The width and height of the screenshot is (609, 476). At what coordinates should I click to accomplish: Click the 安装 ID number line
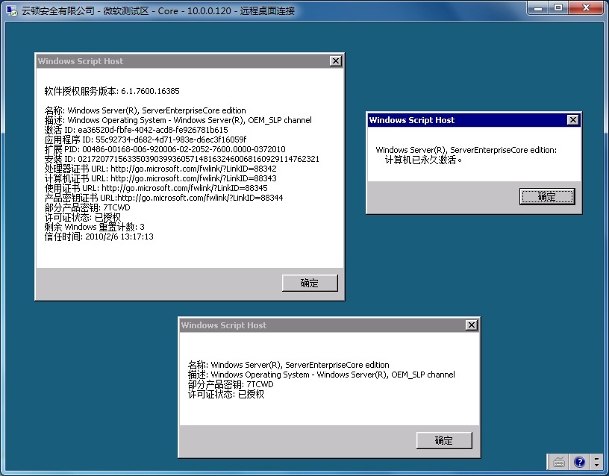182,159
